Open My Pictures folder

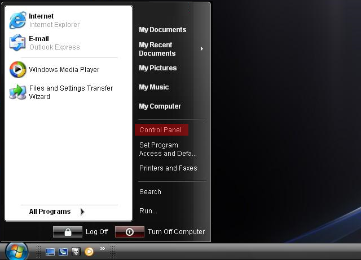(158, 68)
